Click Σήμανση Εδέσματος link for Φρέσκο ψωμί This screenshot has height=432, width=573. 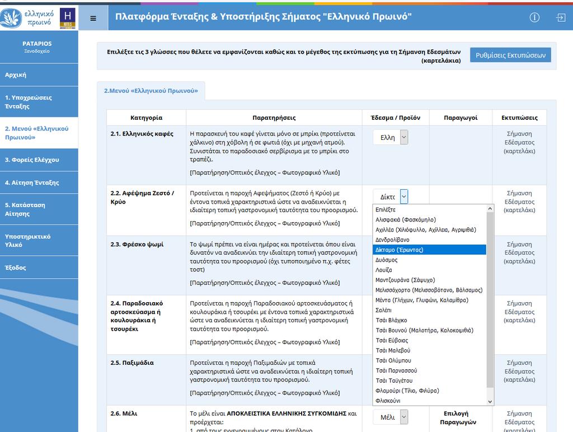519,252
